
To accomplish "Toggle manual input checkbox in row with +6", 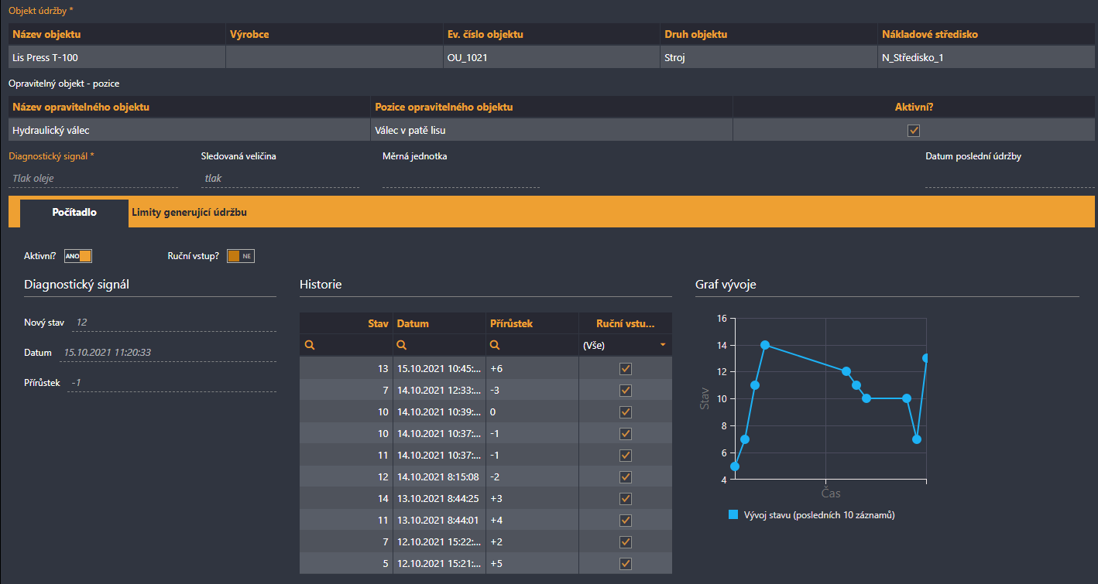I will 626,369.
